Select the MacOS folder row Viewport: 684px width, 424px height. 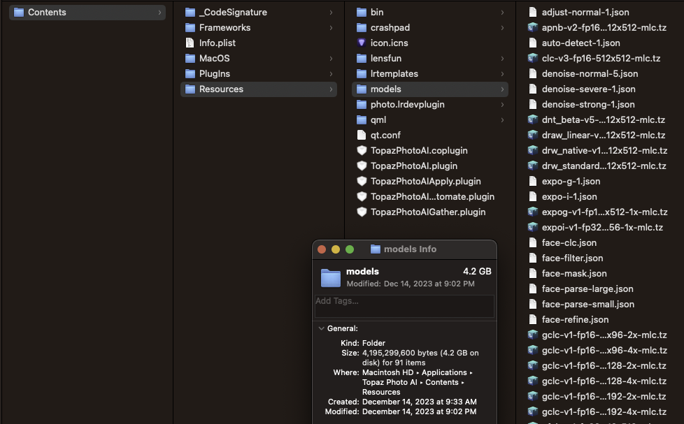coord(214,58)
